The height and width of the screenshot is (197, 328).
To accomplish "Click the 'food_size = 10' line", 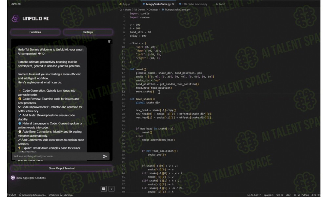I will [x=140, y=32].
